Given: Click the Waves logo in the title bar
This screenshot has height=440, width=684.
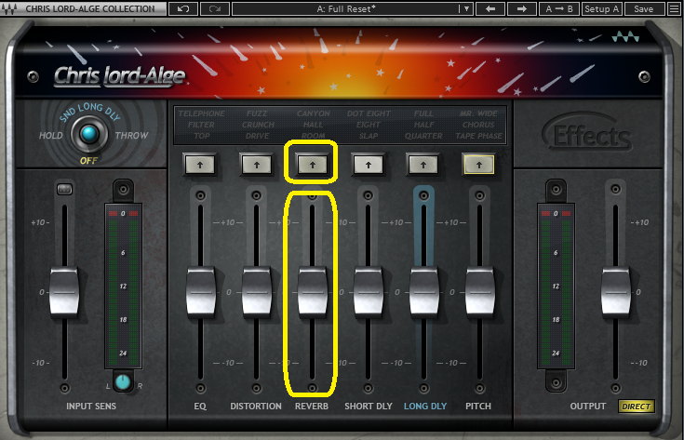Looking at the screenshot, I should (x=623, y=37).
